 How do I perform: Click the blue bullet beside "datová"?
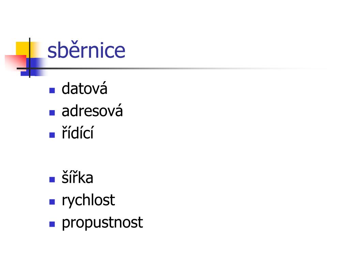tap(52, 90)
